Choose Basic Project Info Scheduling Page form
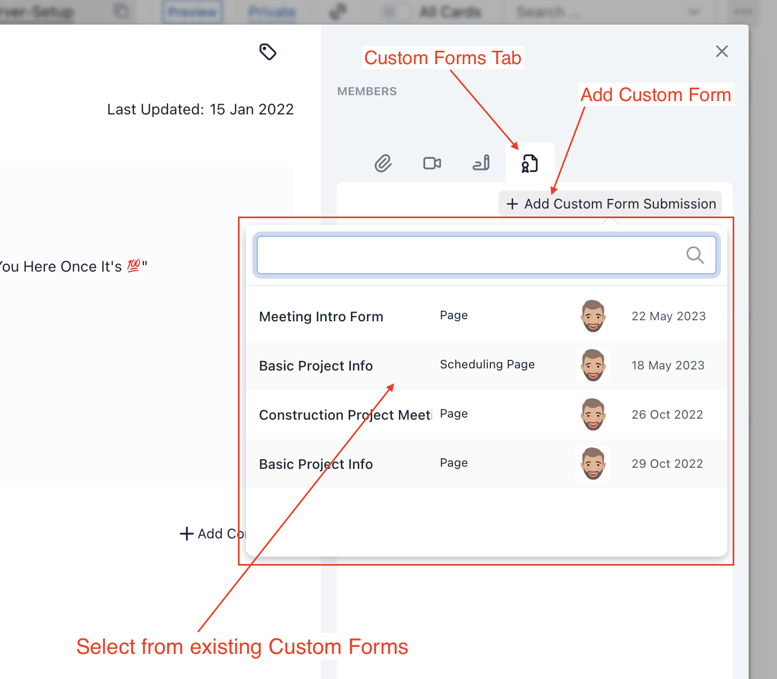Viewport: 777px width, 679px height. (x=316, y=366)
